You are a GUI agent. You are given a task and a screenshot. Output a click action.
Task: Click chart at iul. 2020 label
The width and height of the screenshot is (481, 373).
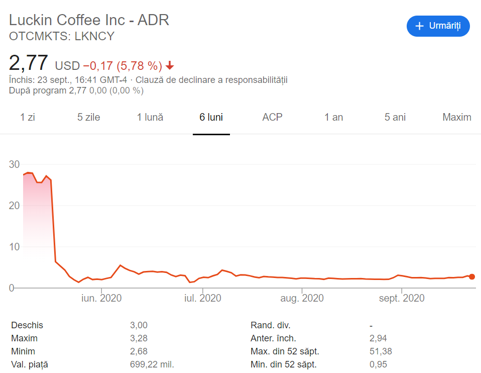tap(203, 298)
